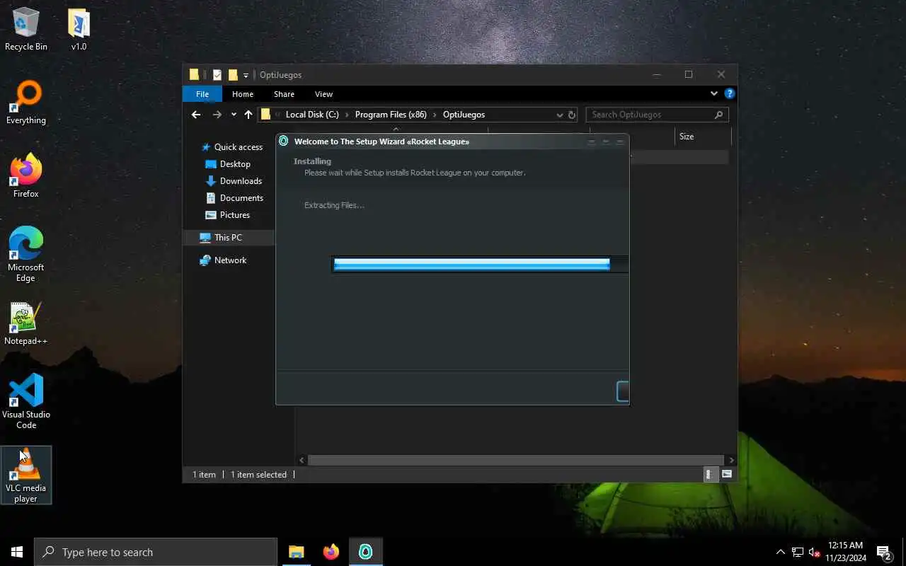Select the Visual Studio Code shortcut

click(26, 402)
